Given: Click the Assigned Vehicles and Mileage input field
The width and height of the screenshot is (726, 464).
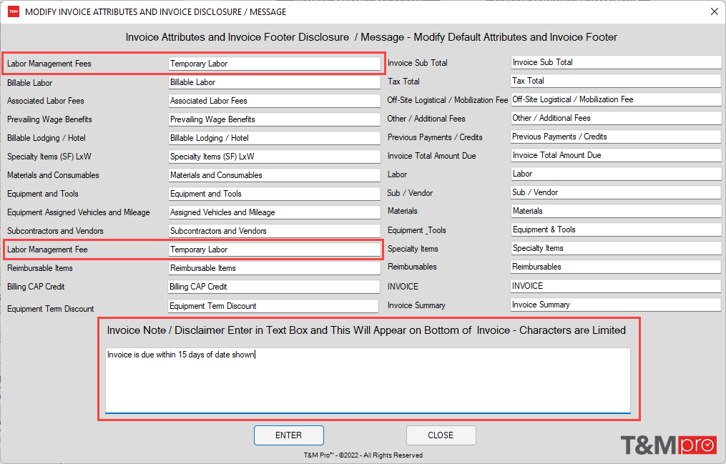Looking at the screenshot, I should [x=274, y=212].
